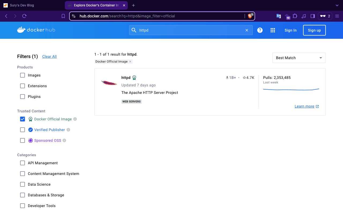
Task: Check the Developer Tools checkbox
Action: (x=23, y=206)
